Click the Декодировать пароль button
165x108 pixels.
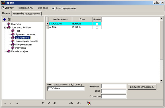pyautogui.click(x=142, y=87)
